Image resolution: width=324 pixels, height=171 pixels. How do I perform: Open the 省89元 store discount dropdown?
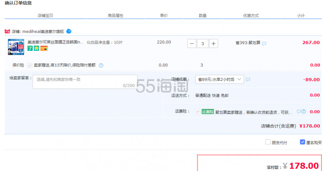(219, 79)
